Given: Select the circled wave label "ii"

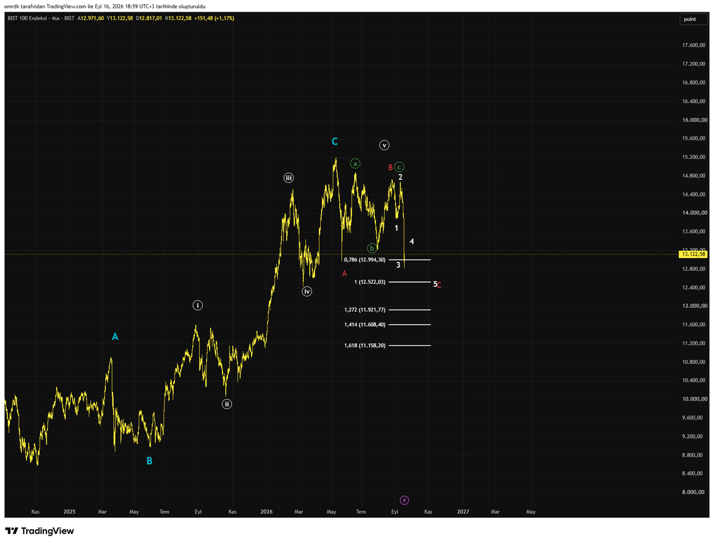Looking at the screenshot, I should [x=227, y=404].
